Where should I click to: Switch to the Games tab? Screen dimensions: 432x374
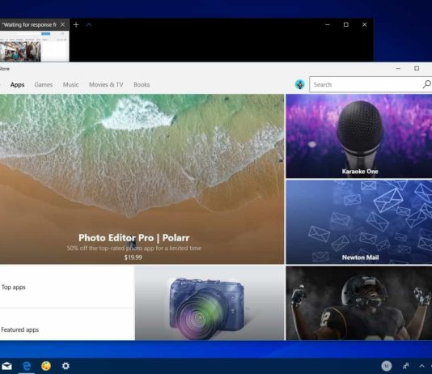pyautogui.click(x=44, y=85)
